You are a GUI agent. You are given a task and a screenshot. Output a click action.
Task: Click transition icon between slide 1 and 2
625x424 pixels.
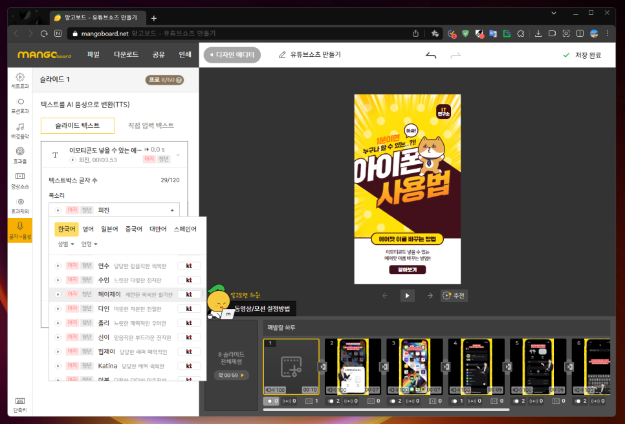tap(322, 366)
